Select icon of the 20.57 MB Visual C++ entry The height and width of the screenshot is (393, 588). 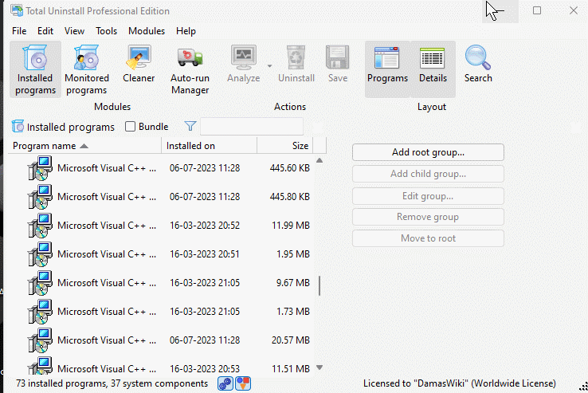(x=40, y=340)
